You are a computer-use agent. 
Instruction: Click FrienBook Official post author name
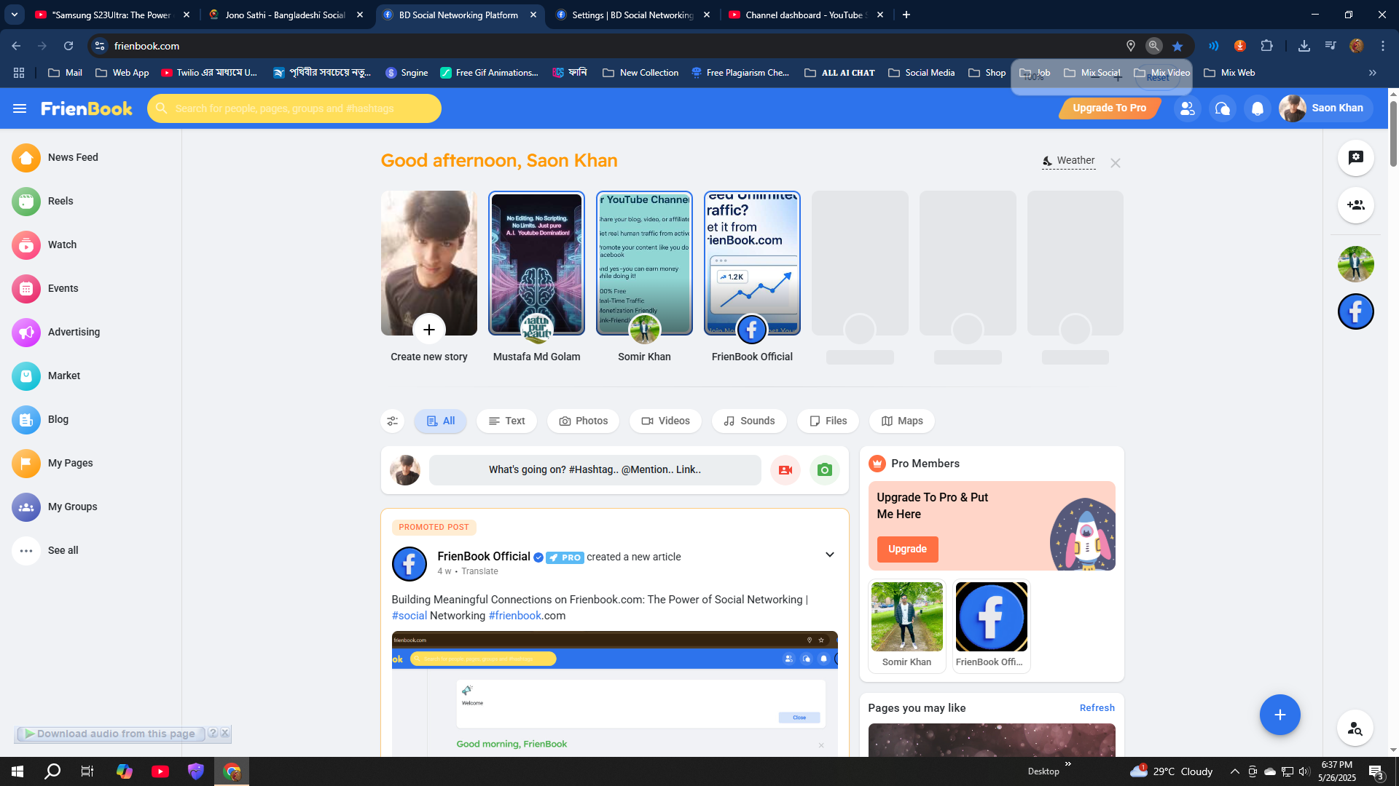point(484,556)
